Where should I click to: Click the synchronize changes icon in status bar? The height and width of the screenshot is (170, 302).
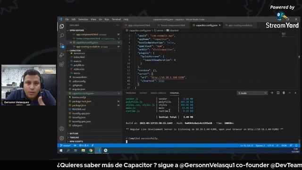pos(75,145)
